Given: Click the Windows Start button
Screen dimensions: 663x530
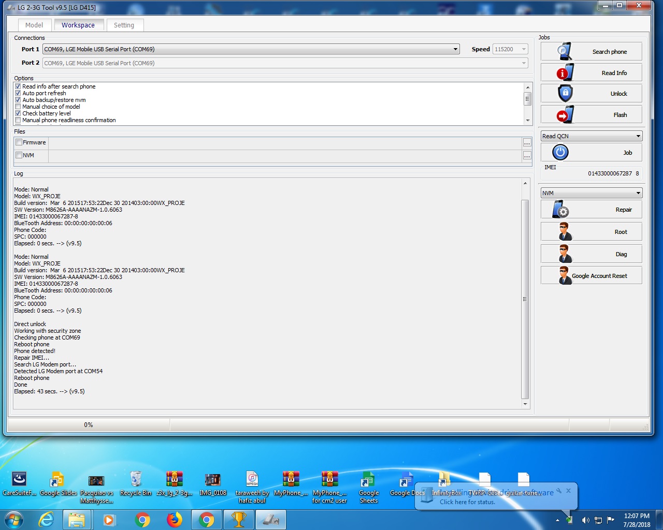Looking at the screenshot, I should (x=14, y=519).
